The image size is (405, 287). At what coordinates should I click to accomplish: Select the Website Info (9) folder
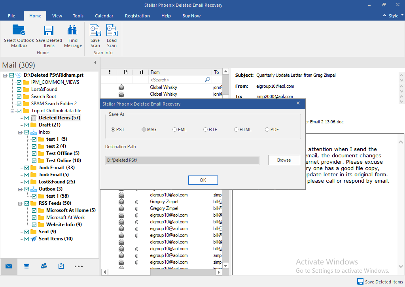tap(64, 225)
